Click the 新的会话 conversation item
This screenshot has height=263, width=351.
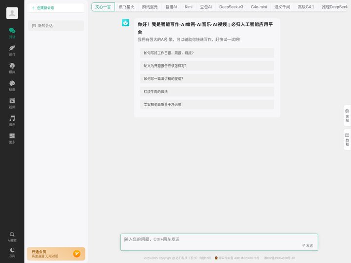tap(56, 26)
